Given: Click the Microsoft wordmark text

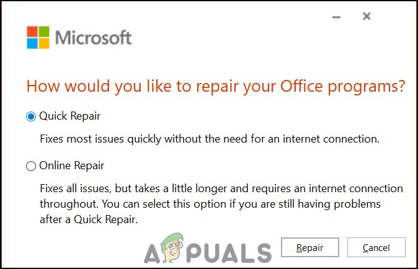Looking at the screenshot, I should (x=94, y=37).
